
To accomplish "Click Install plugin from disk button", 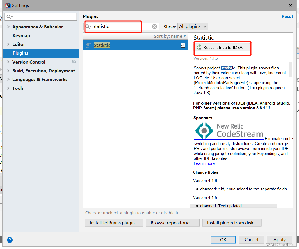I will point(232,223).
